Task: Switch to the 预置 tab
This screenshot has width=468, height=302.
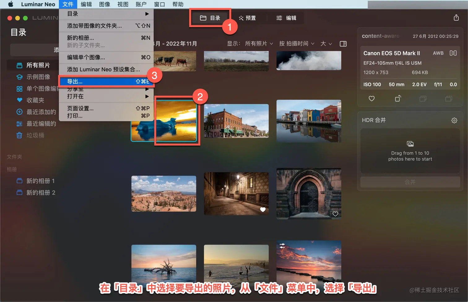Action: pos(247,18)
